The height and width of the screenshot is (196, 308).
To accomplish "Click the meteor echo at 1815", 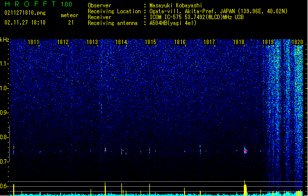I will click(x=150, y=150).
